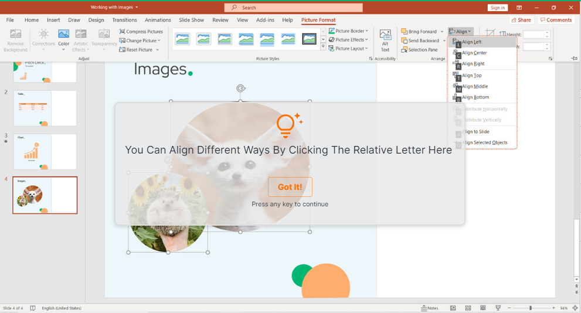Click the fit slide to window icon
This screenshot has width=581, height=313.
[575, 308]
